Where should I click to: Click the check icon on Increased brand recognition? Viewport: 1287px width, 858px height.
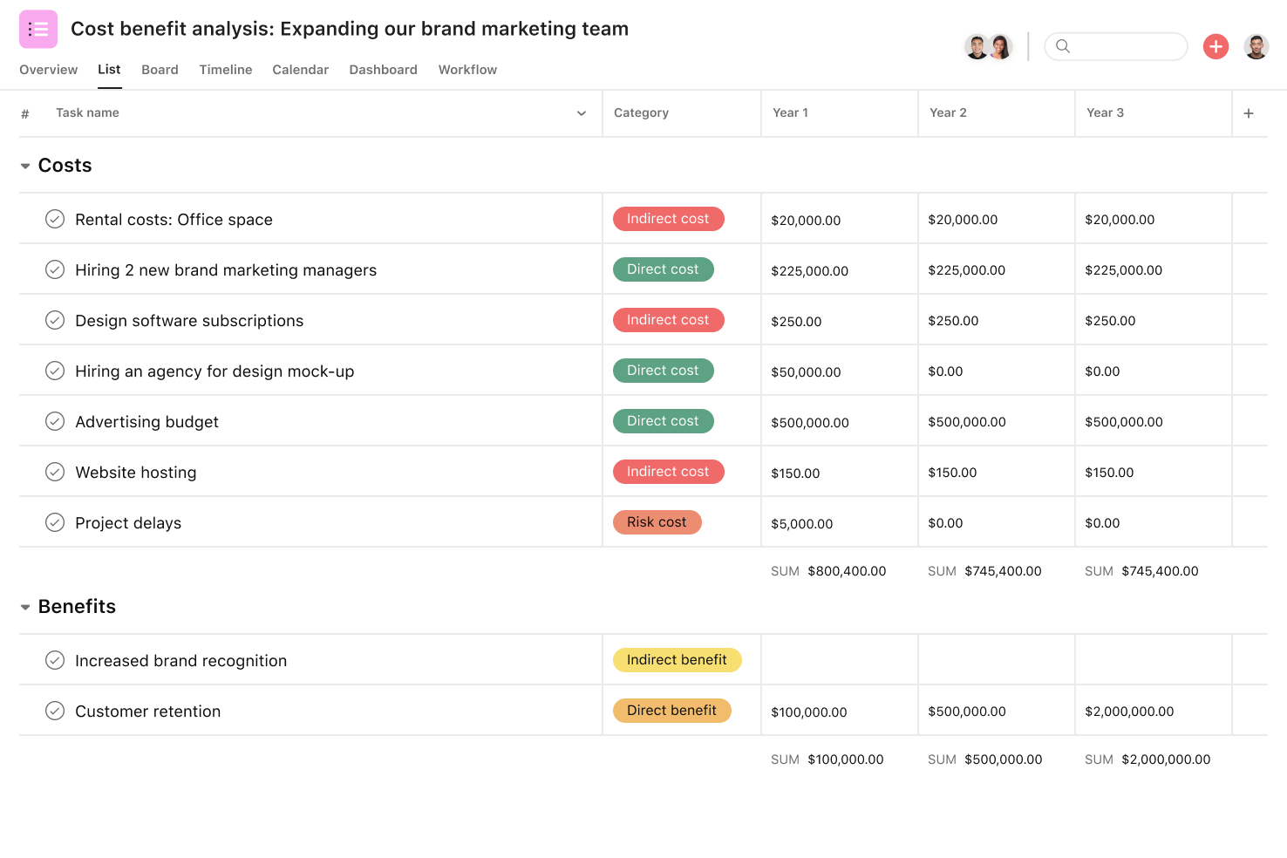[x=55, y=660]
